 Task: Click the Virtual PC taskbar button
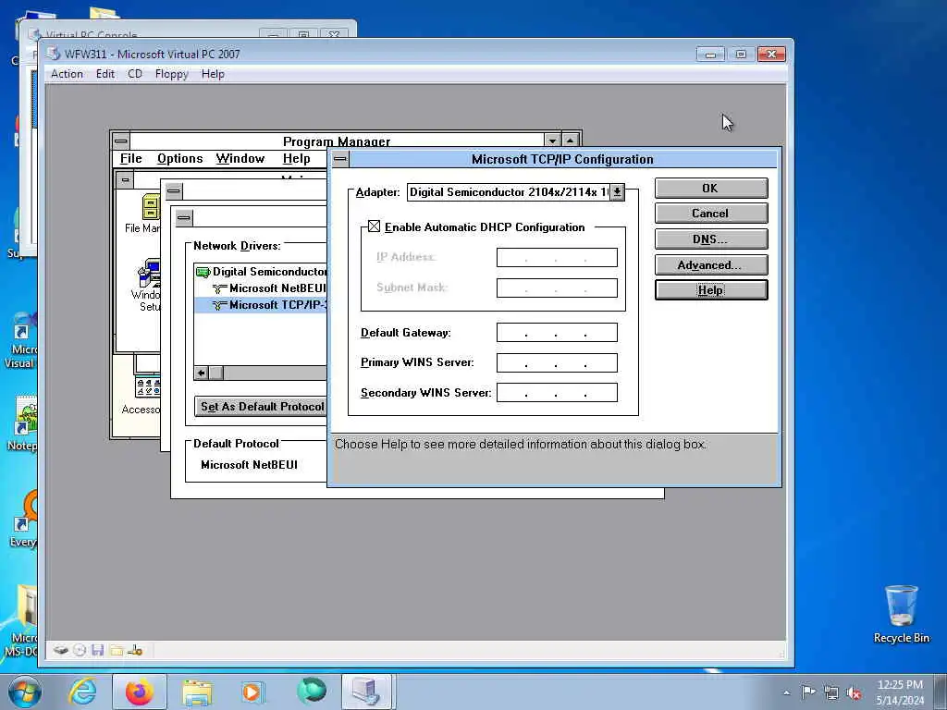click(367, 692)
